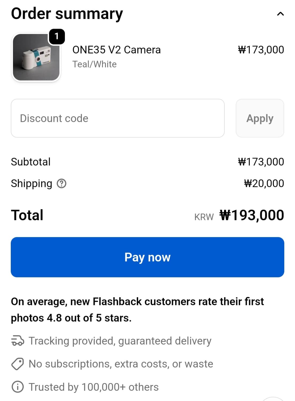Select the ONE35 V2 Camera product name
This screenshot has height=401, width=295.
click(x=116, y=49)
